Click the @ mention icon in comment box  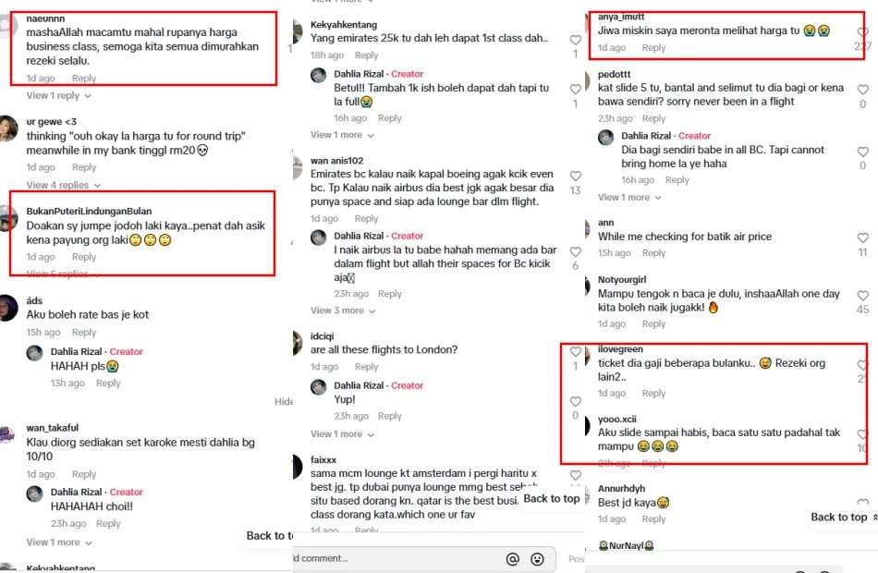pos(513,559)
